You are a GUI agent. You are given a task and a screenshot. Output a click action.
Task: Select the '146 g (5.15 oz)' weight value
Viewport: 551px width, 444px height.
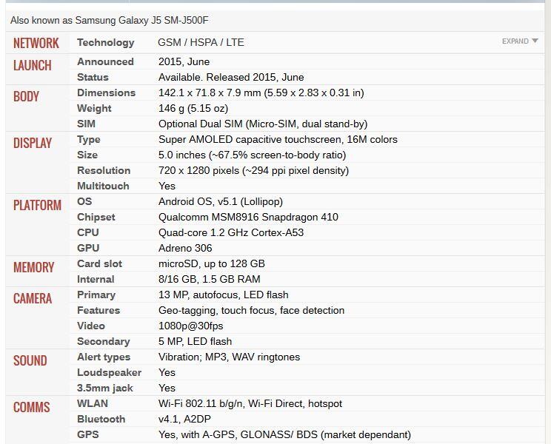tap(193, 109)
